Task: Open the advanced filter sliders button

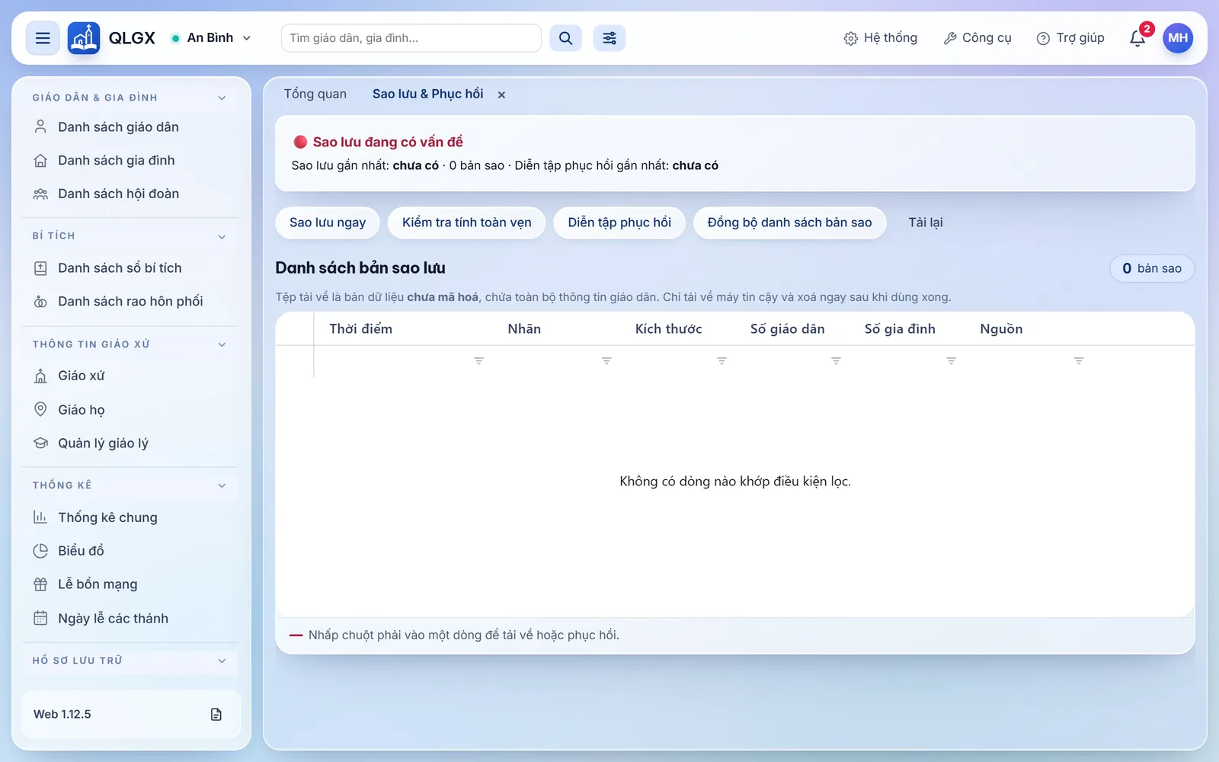Action: [609, 38]
